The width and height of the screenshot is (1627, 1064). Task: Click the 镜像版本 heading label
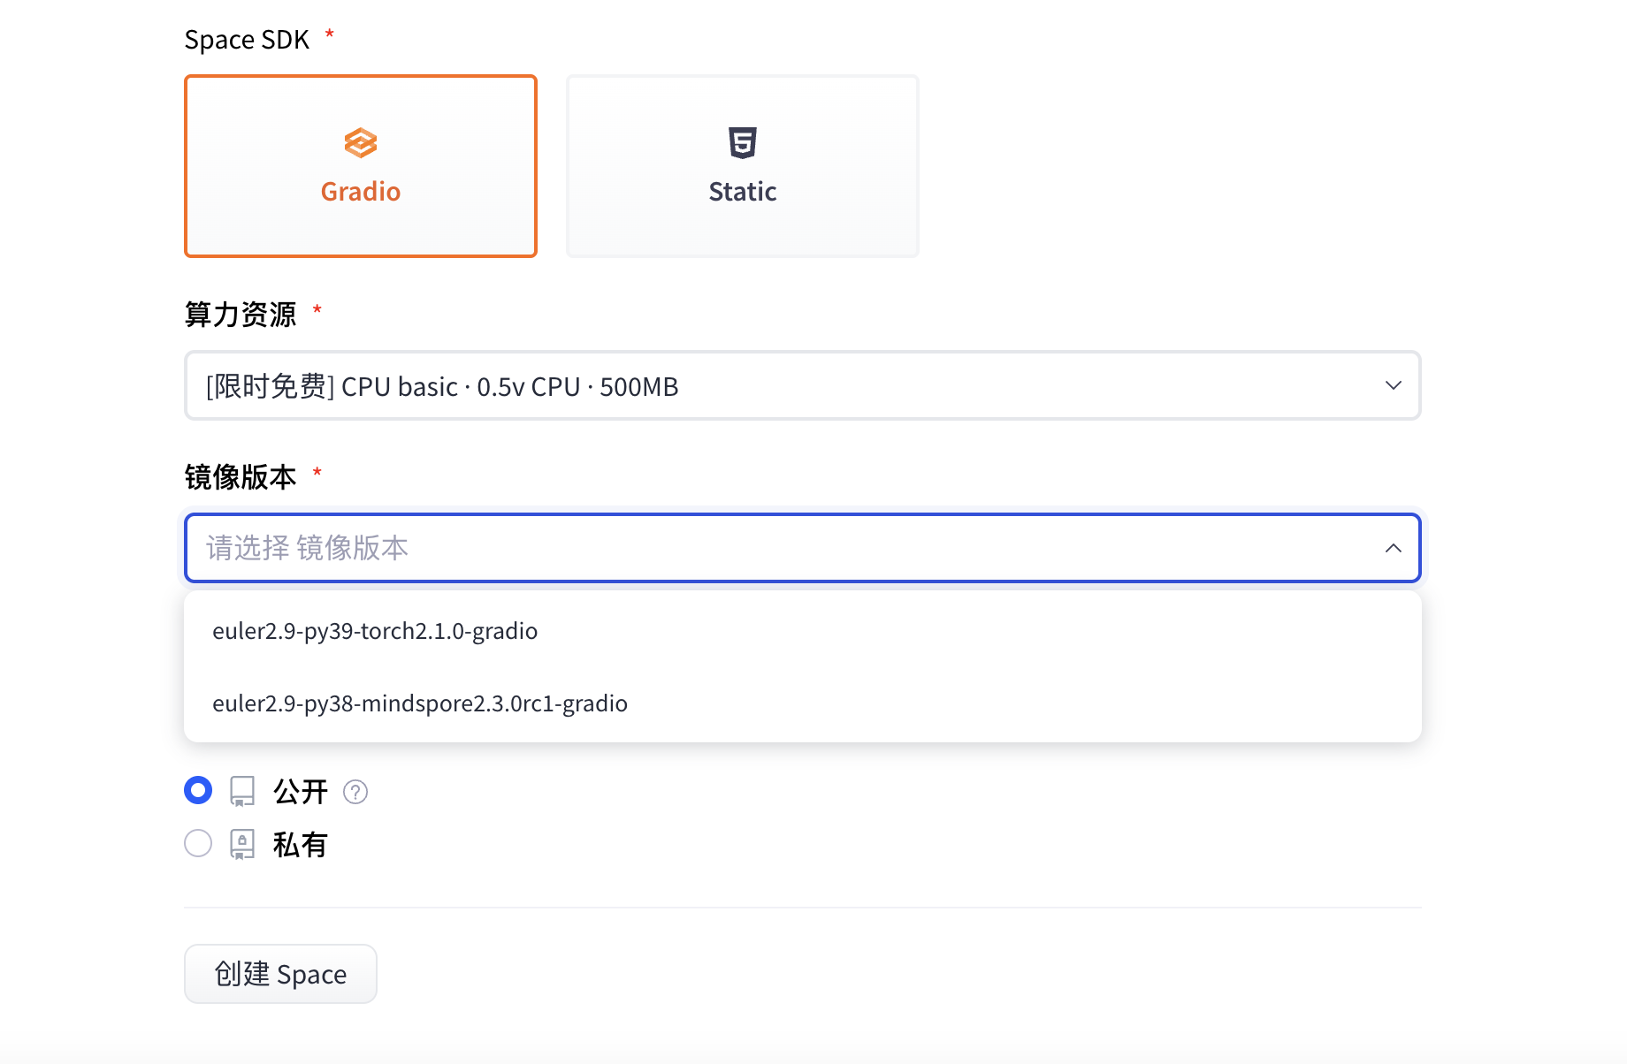(241, 476)
